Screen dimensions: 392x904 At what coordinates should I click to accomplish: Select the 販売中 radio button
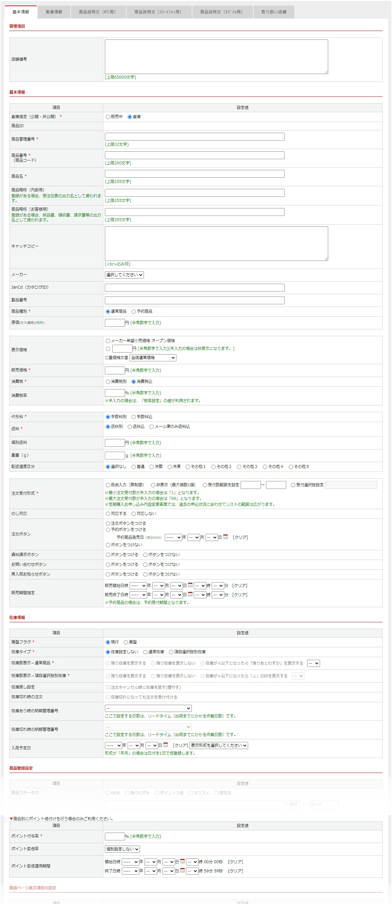click(108, 117)
